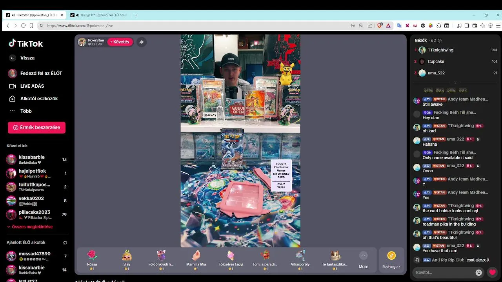Send the Te fantasztiku... gift
502x282 pixels.
click(x=335, y=260)
